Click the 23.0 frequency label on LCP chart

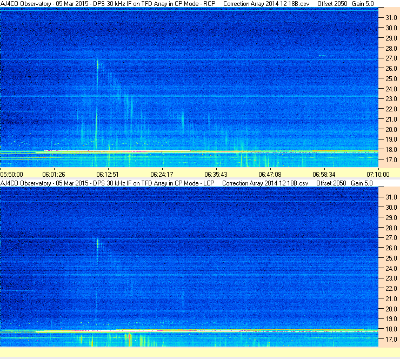tap(391, 278)
